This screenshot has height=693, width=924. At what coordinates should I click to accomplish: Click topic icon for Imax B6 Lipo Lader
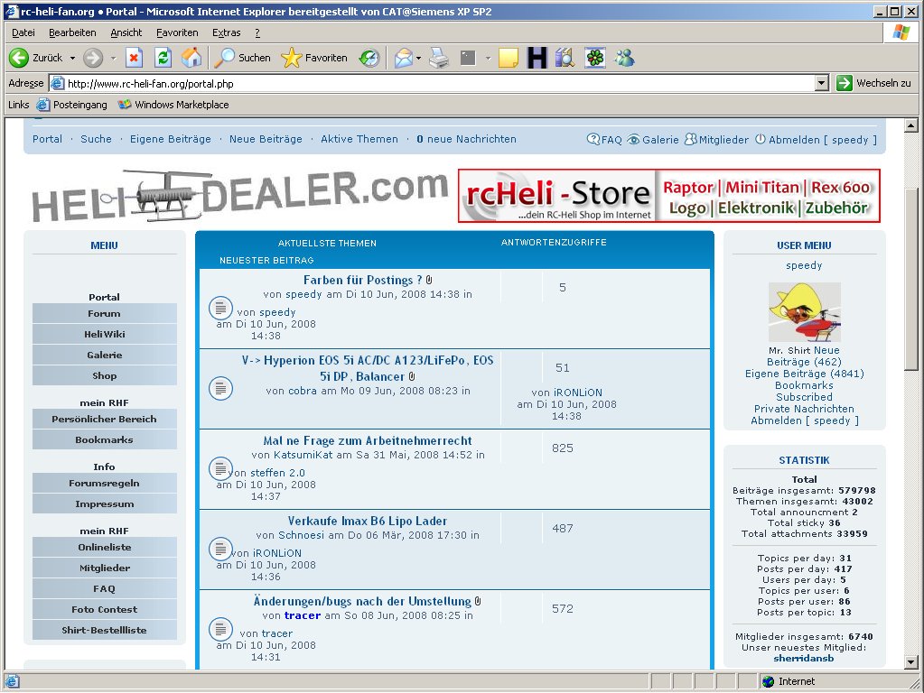(220, 549)
